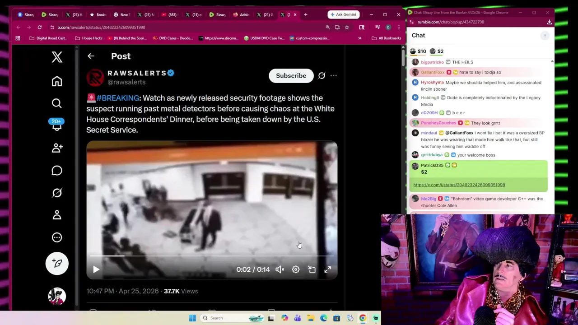The image size is (578, 325).
Task: Unmute the video audio
Action: click(280, 269)
